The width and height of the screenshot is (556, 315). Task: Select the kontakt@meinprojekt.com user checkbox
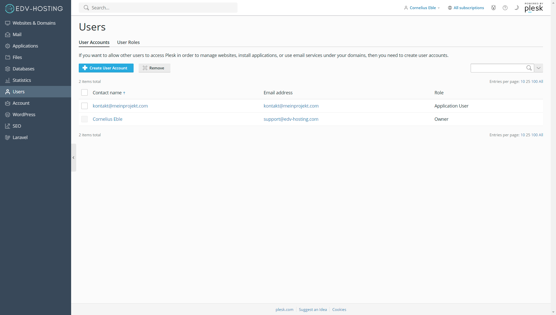point(84,106)
